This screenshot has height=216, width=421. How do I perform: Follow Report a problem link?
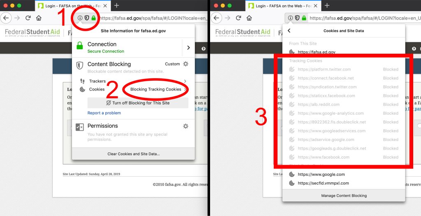(104, 113)
